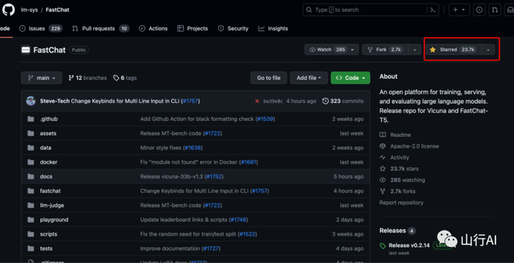The height and width of the screenshot is (263, 514).
Task: Open the star lists dropdown arrow
Action: [x=488, y=50]
